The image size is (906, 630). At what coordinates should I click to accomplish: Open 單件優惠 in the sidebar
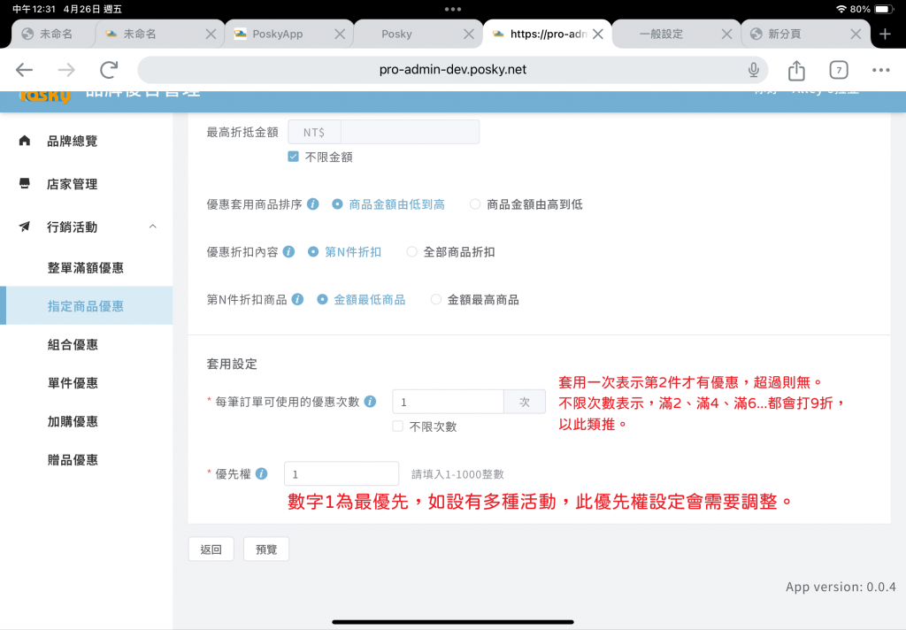(73, 382)
